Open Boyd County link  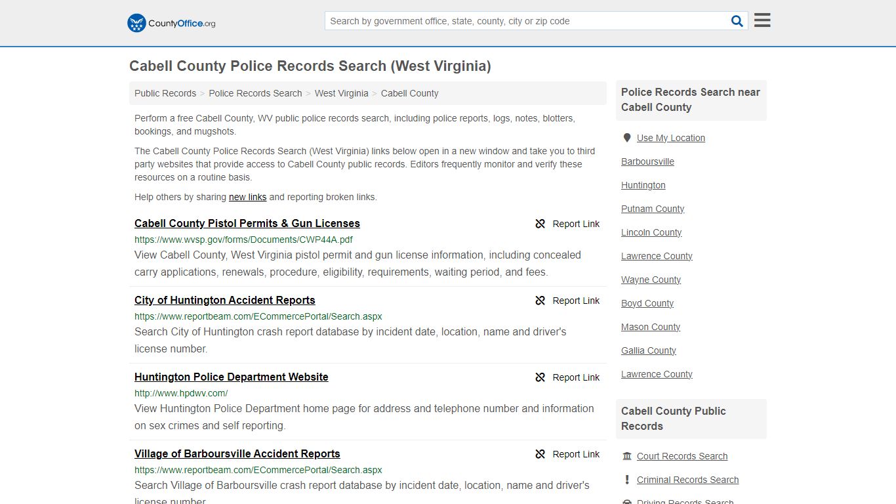647,303
